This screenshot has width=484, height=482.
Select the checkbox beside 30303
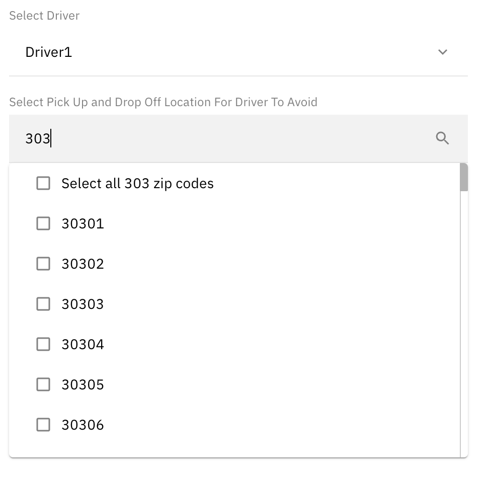[43, 304]
